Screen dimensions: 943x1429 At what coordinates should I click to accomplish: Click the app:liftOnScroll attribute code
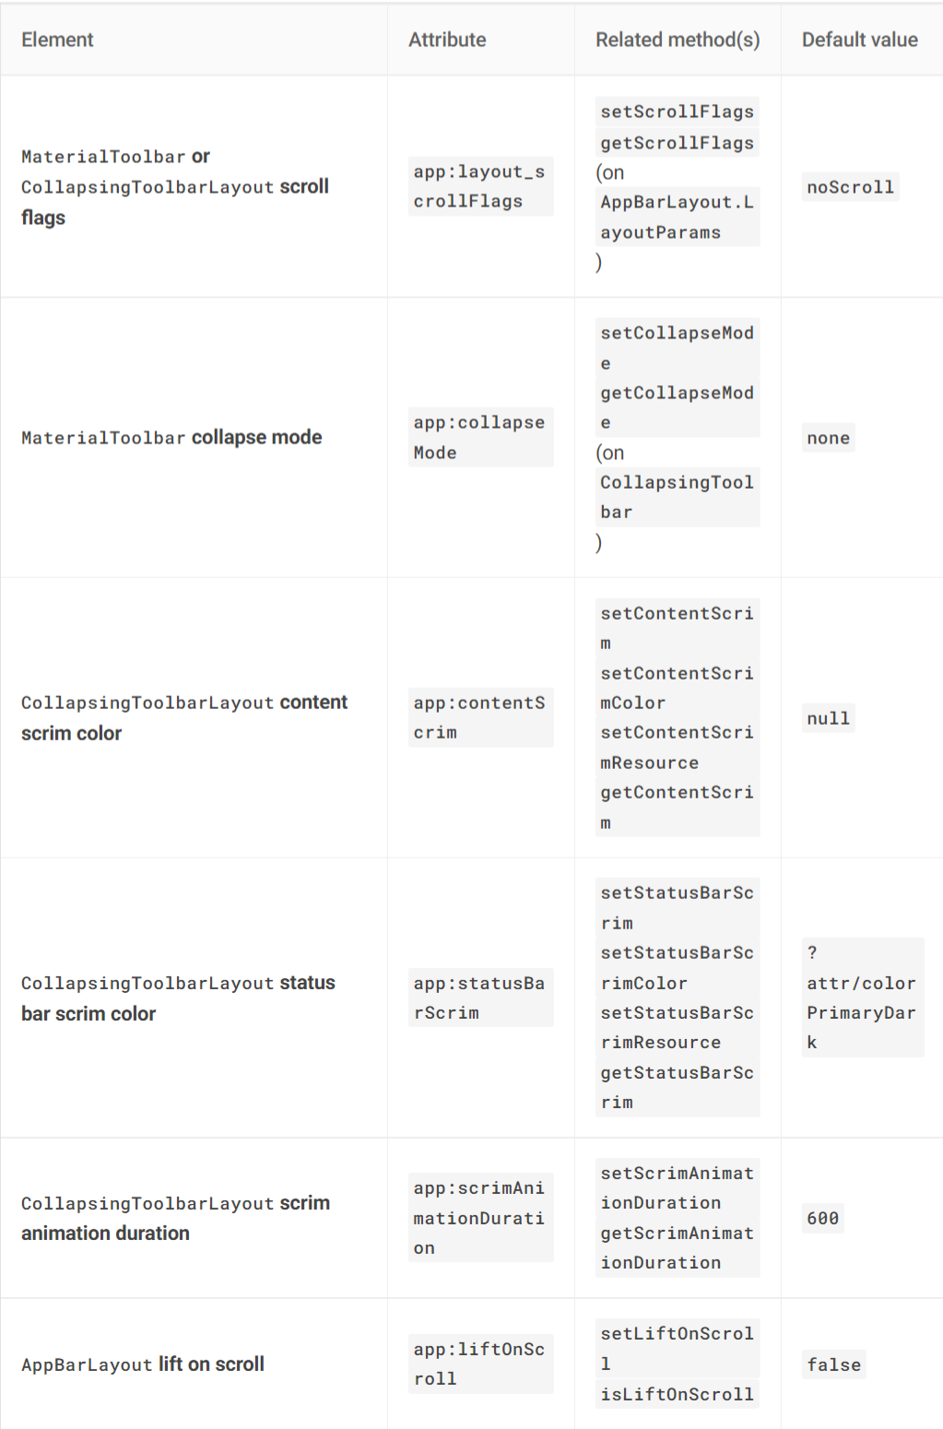(480, 1364)
